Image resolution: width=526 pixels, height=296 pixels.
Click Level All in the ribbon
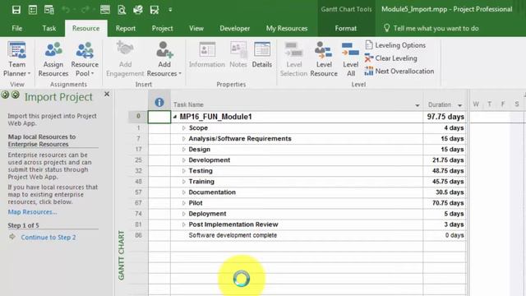(x=351, y=59)
